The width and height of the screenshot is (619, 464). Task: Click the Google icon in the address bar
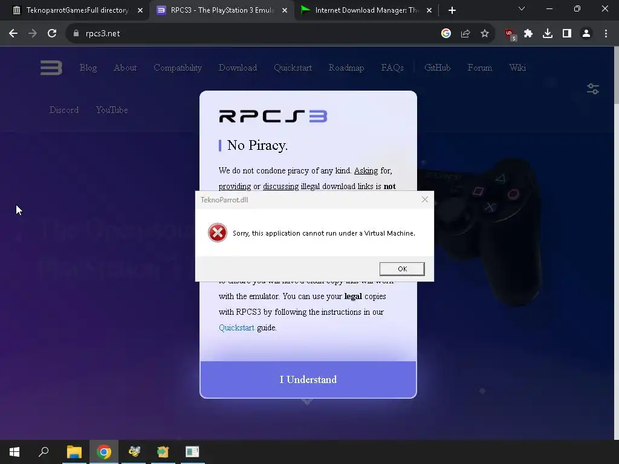(446, 34)
